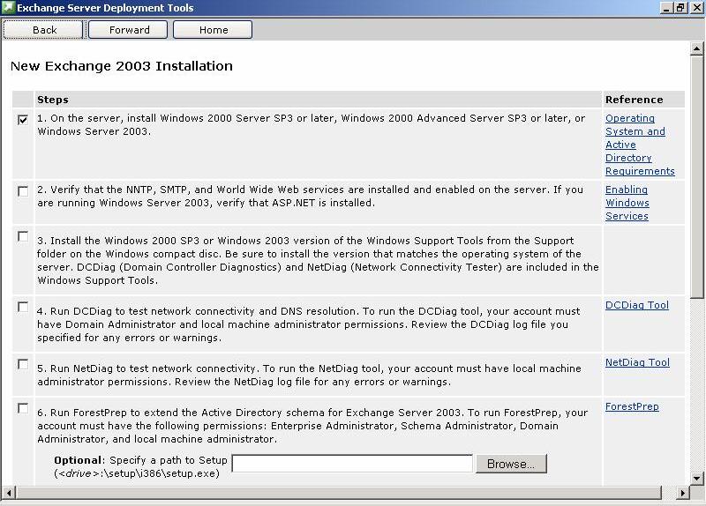Minimize the Deployment Tools window

(x=668, y=8)
